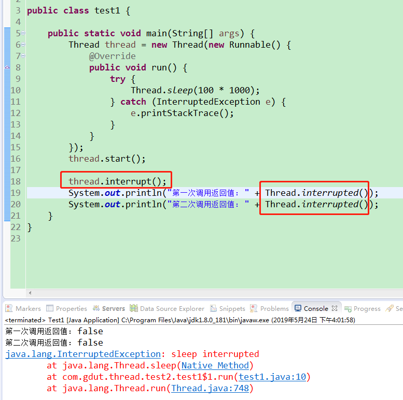The width and height of the screenshot is (403, 400).
Task: Click the 'sleep interrupted' console message
Action: (215, 354)
